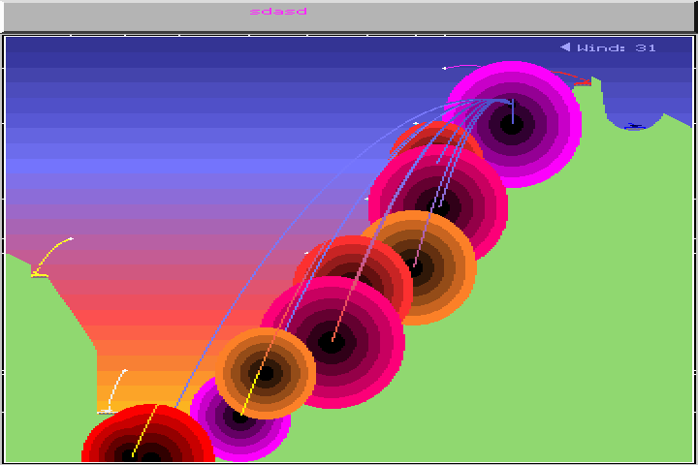This screenshot has height=465, width=698.
Task: Select the blue tank in the right hollow
Action: click(x=635, y=127)
